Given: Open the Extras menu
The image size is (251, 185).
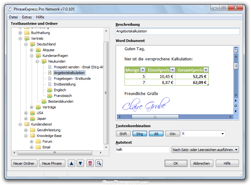Looking at the screenshot, I should (27, 17).
